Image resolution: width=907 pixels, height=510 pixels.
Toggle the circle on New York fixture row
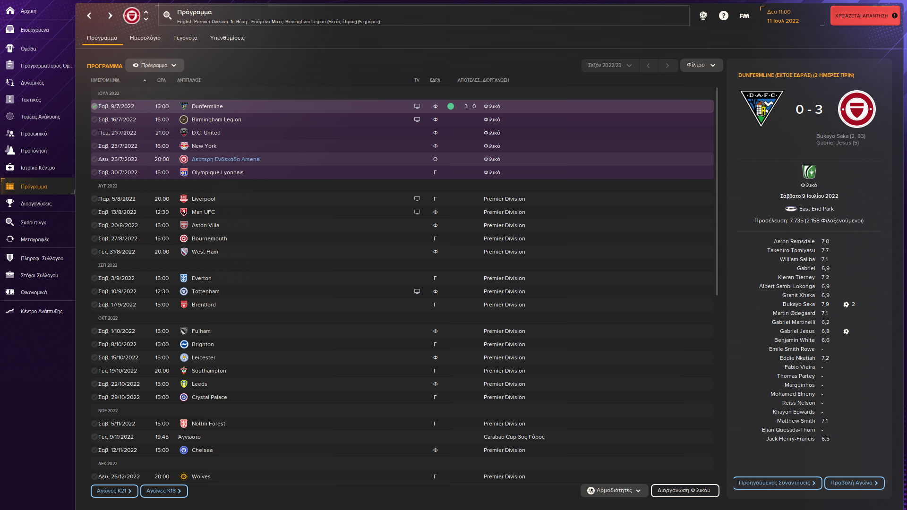[94, 146]
